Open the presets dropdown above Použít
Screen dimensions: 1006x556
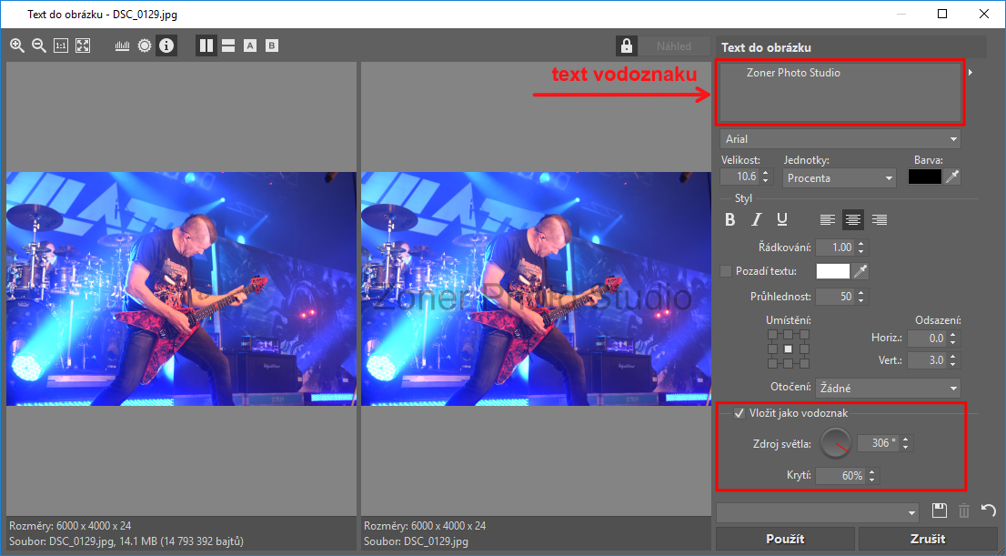pyautogui.click(x=819, y=511)
